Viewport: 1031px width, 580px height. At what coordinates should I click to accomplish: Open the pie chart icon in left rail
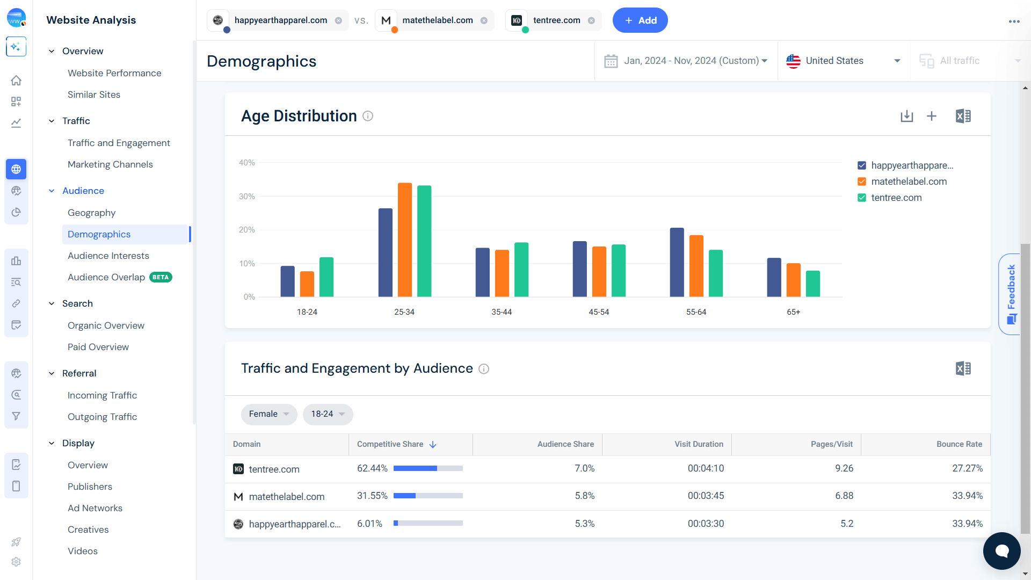(16, 212)
